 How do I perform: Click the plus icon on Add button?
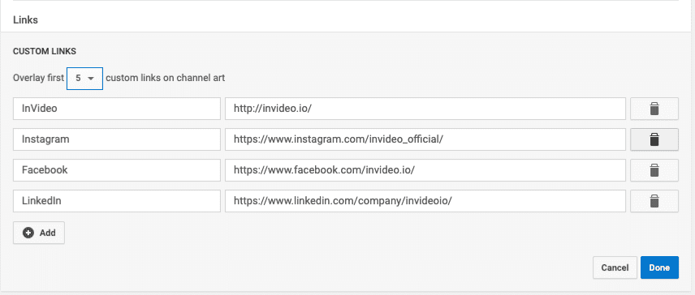(x=28, y=233)
